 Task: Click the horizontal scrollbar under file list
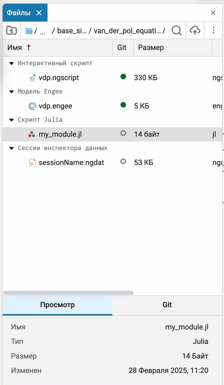pyautogui.click(x=68, y=293)
